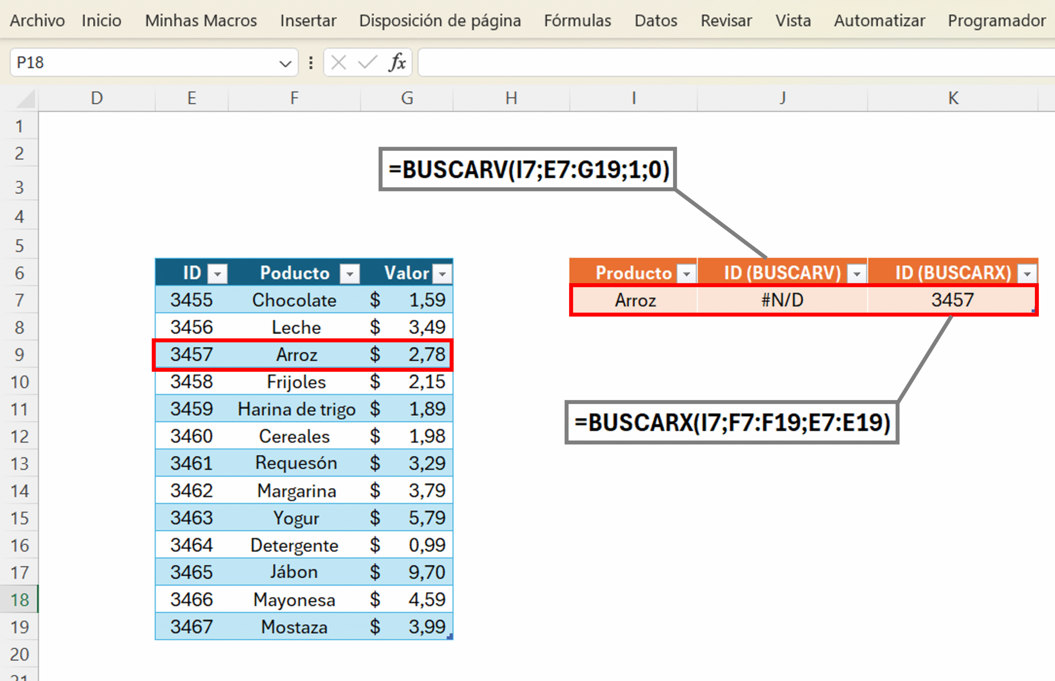1055x681 pixels.
Task: Select row 7 header
Action: 19,300
